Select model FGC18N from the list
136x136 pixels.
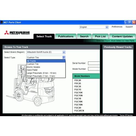(78, 105)
